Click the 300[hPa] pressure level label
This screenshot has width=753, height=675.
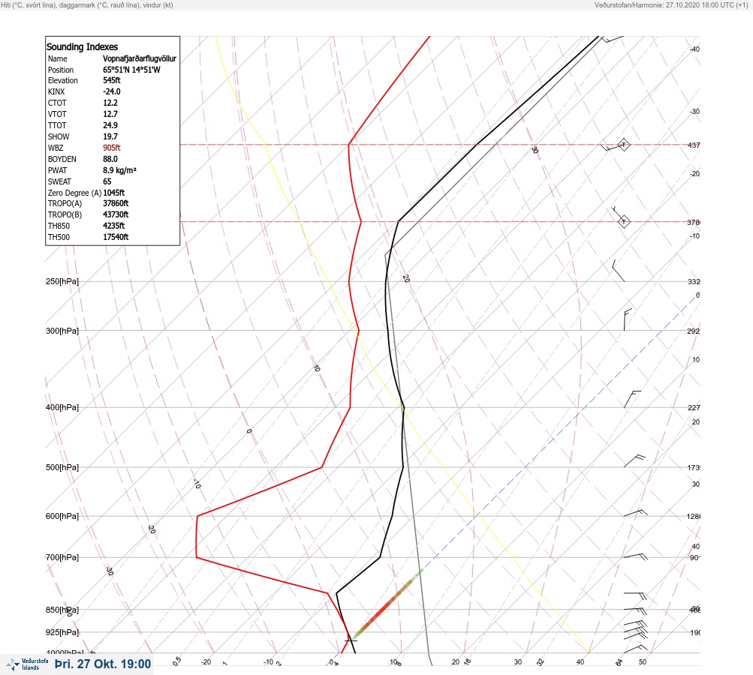tap(62, 331)
